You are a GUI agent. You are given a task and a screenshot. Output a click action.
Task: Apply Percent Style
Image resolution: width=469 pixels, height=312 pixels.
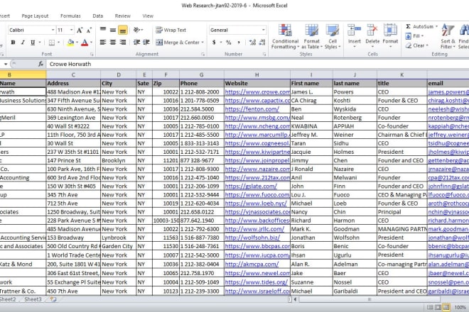coord(229,43)
